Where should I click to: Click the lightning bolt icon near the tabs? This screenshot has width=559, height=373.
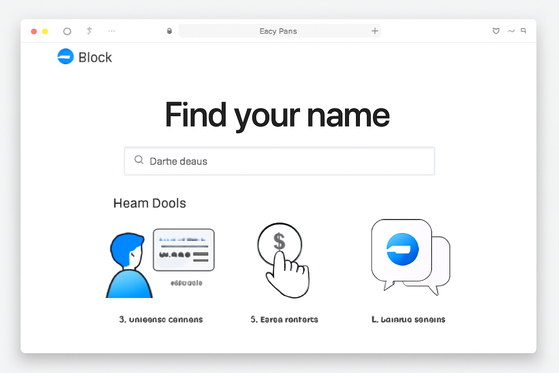coord(89,31)
